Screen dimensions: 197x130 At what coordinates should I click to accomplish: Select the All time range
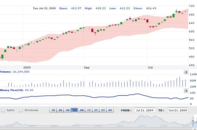pyautogui.click(x=110, y=110)
